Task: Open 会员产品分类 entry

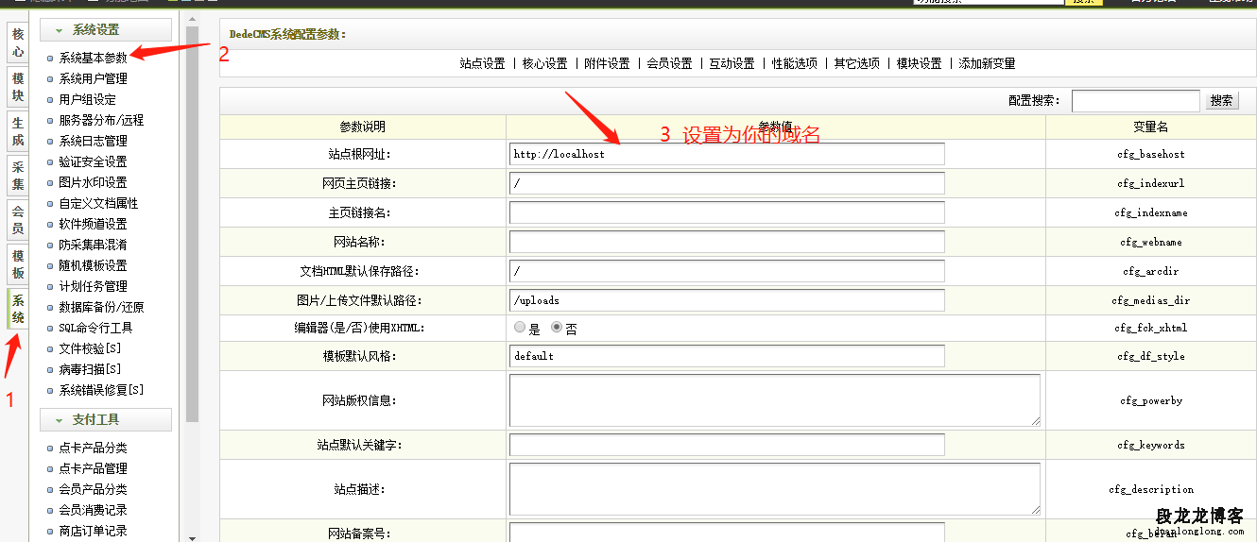Action: [93, 489]
